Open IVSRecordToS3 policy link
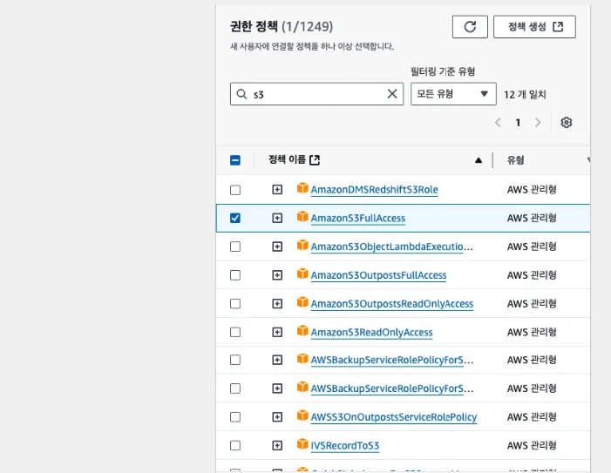The image size is (611, 473). coord(344,445)
